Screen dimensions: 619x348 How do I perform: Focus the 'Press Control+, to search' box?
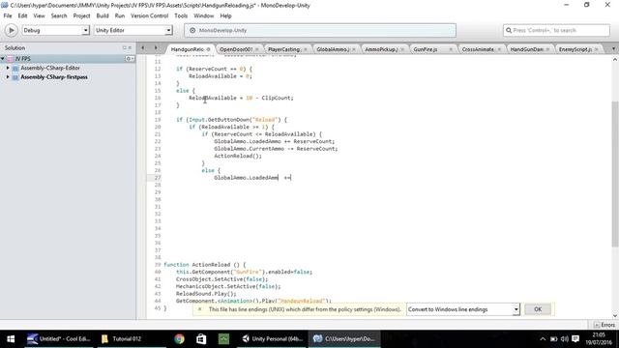[x=557, y=30]
